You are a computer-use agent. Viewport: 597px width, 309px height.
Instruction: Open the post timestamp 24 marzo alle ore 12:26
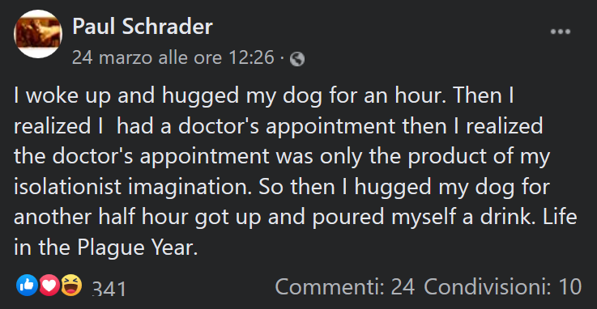(173, 57)
